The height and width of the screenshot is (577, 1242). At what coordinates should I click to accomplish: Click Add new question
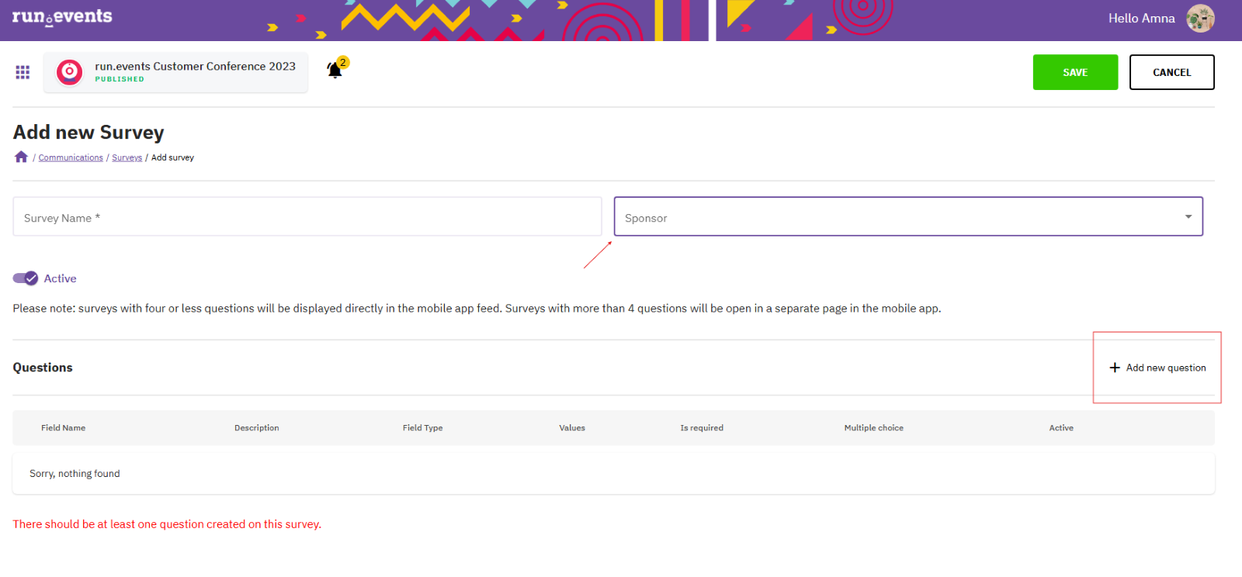click(1157, 368)
